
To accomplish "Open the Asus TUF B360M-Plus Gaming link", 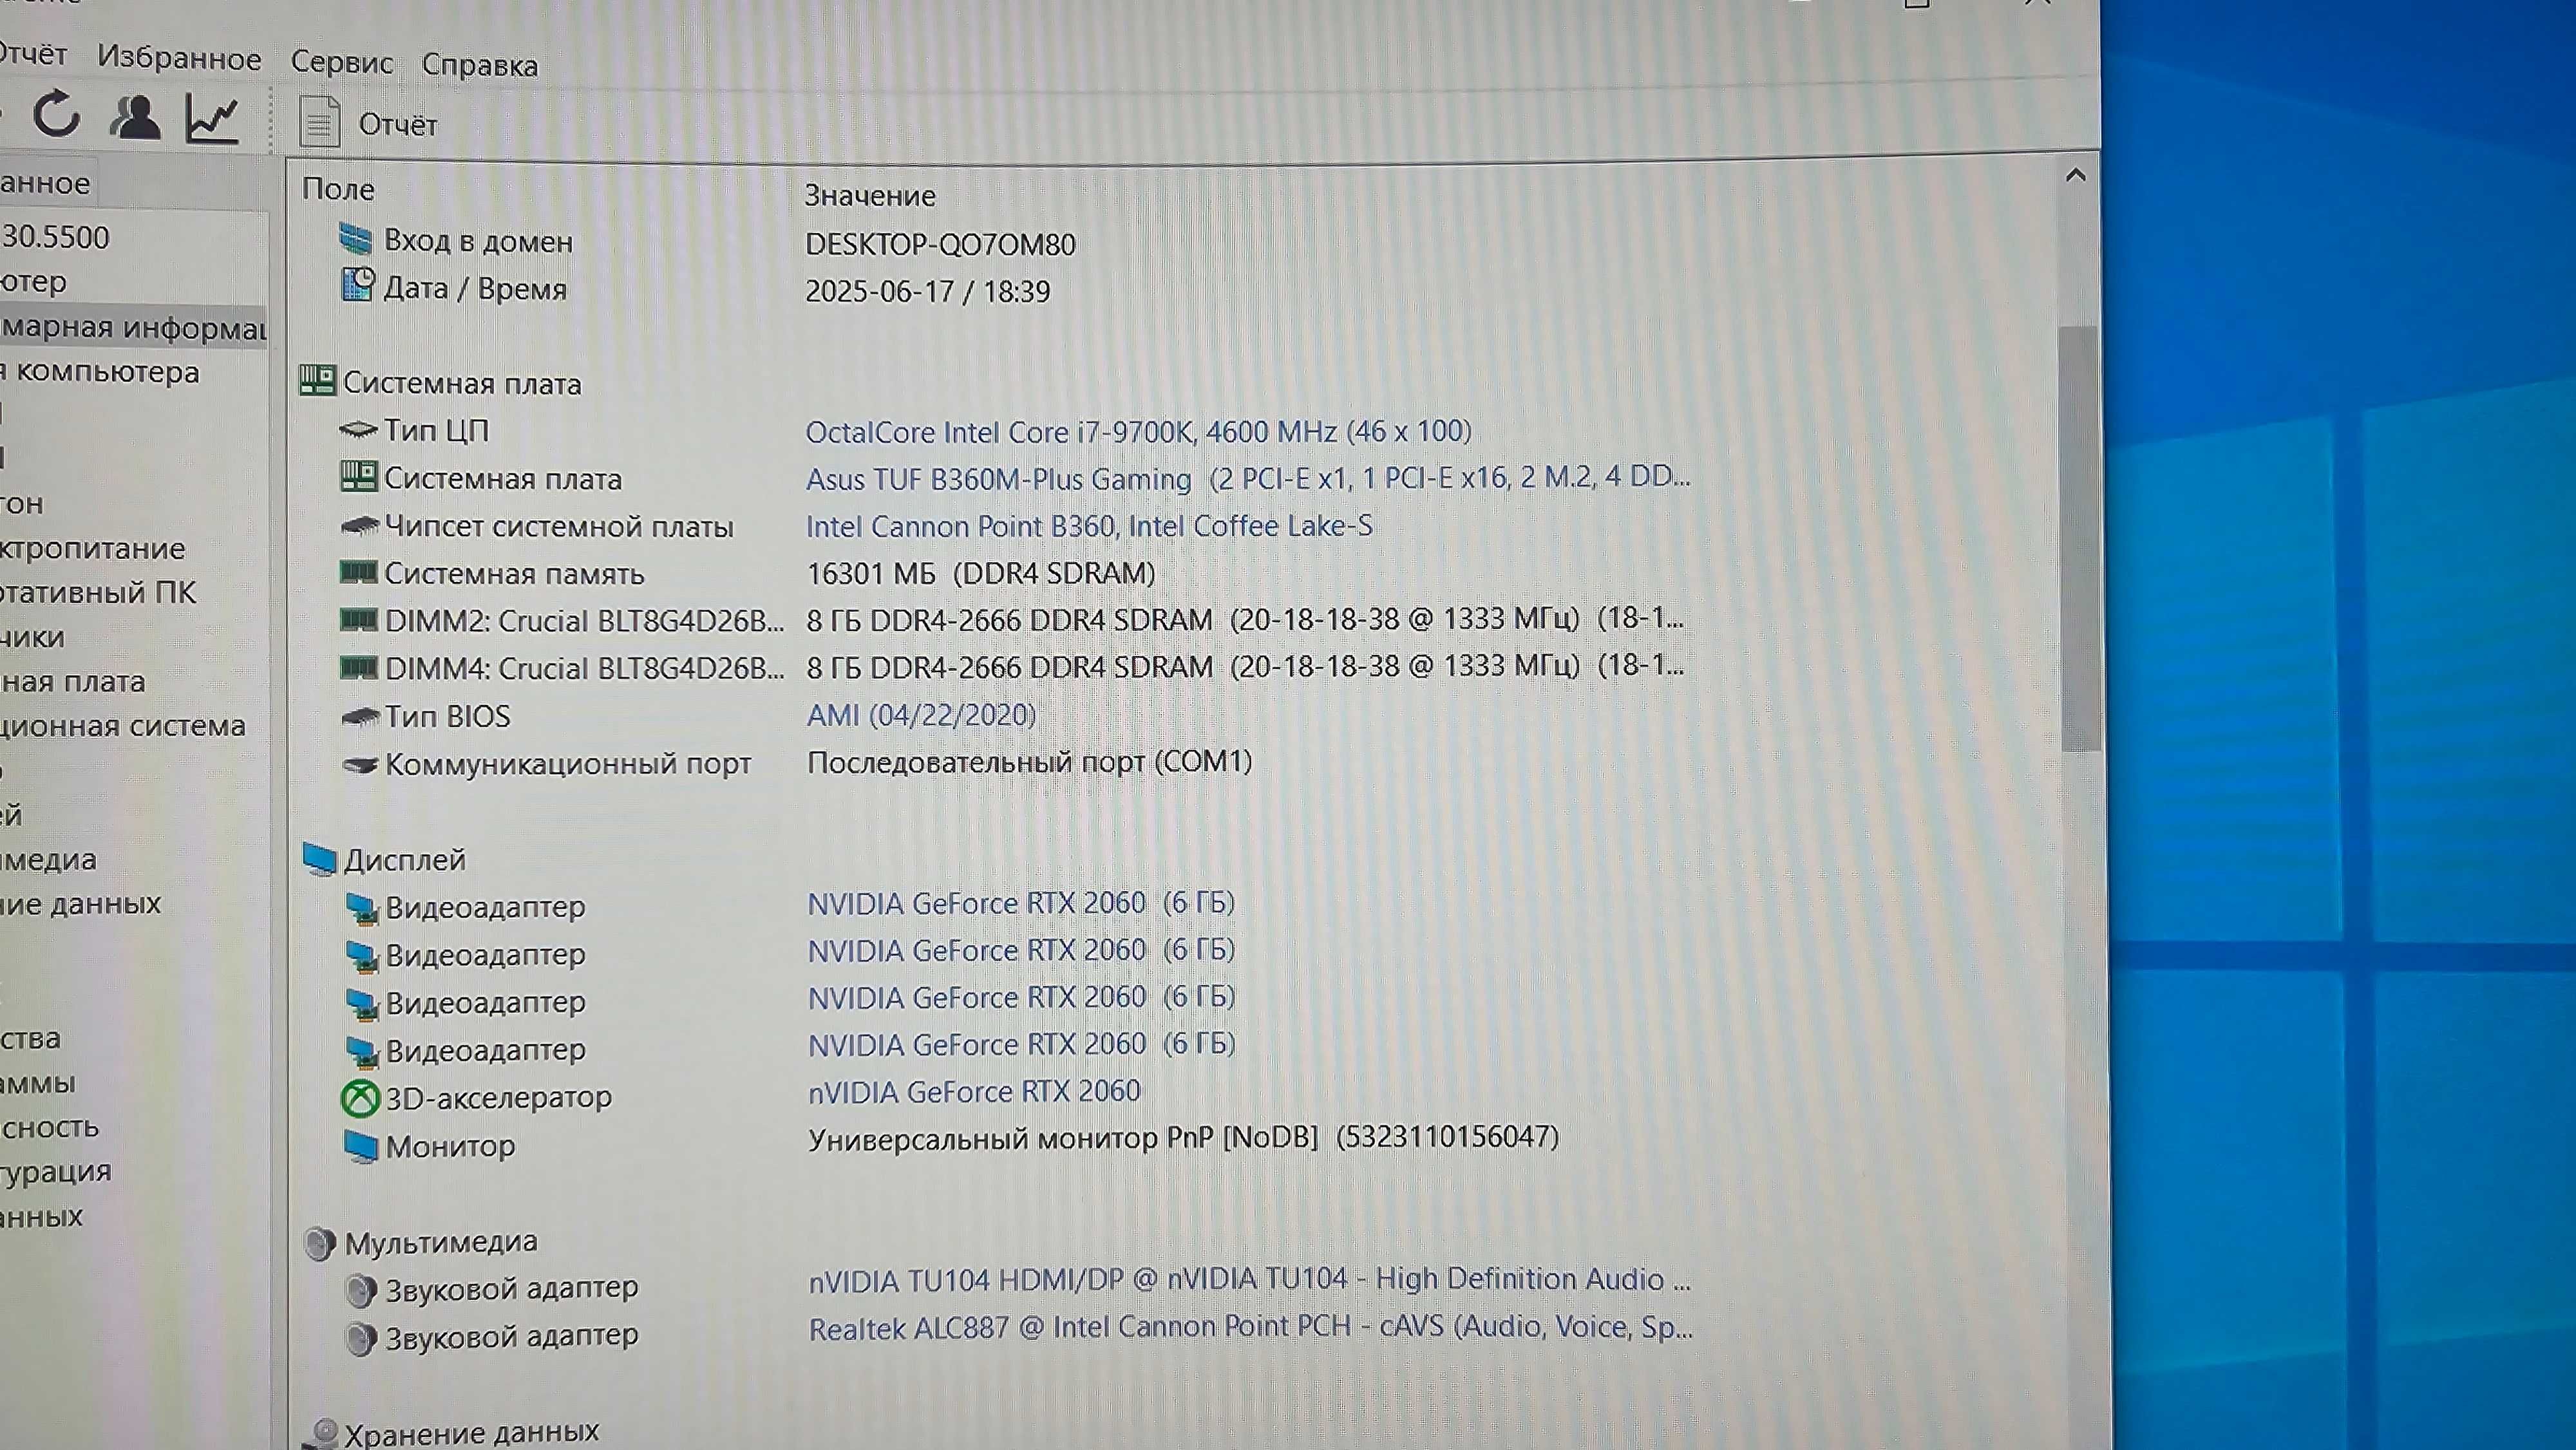I will pos(1248,478).
